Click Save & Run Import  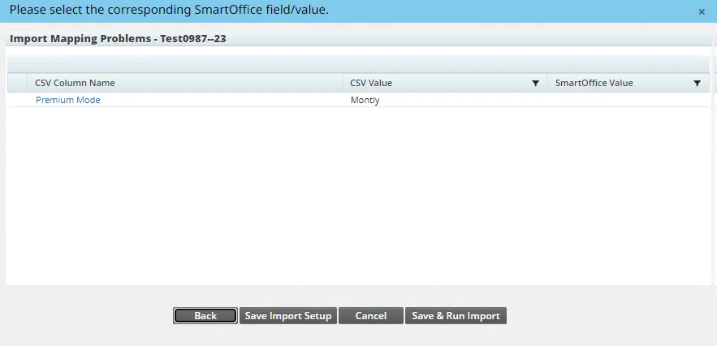(x=456, y=316)
